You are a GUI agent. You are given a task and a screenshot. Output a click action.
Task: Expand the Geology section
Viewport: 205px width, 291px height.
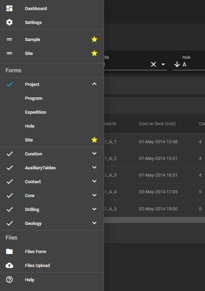[94, 223]
